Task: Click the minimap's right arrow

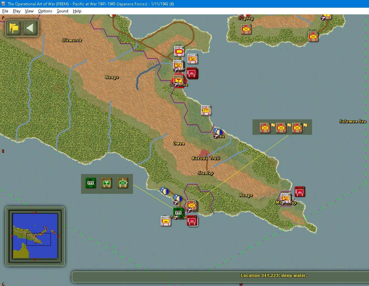Action: tap(58, 236)
